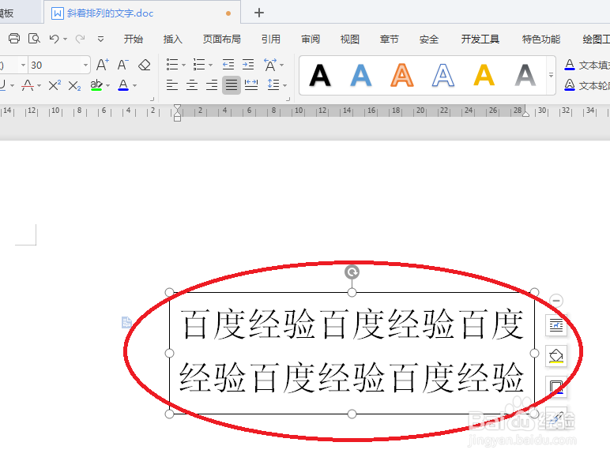Open line spacing dropdown arrow
The height and width of the screenshot is (461, 610).
pyautogui.click(x=284, y=85)
